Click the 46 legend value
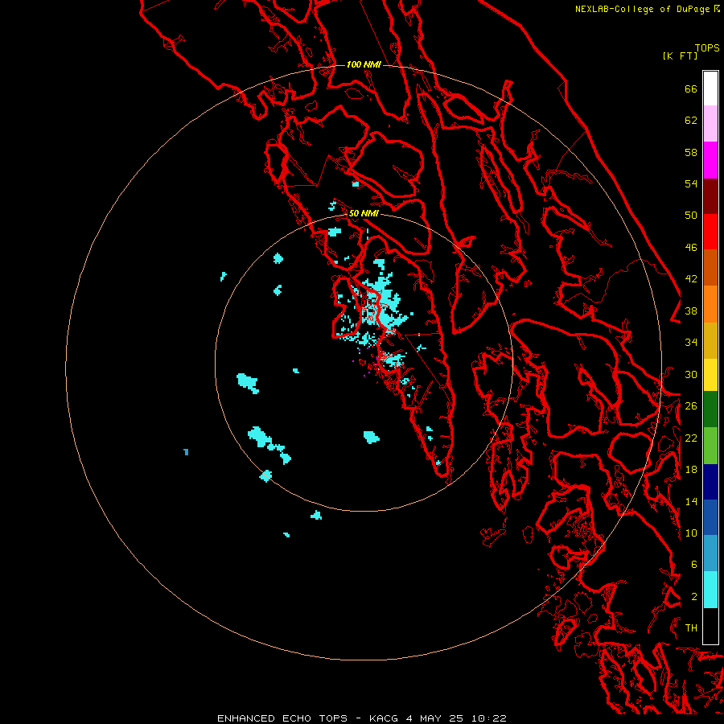Screen dimensions: 724x724 point(691,248)
